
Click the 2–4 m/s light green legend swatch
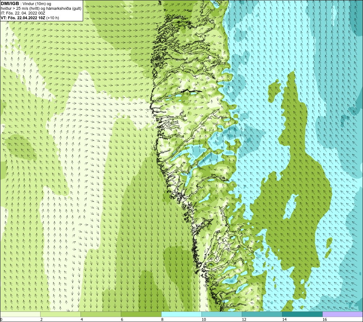[61, 314]
